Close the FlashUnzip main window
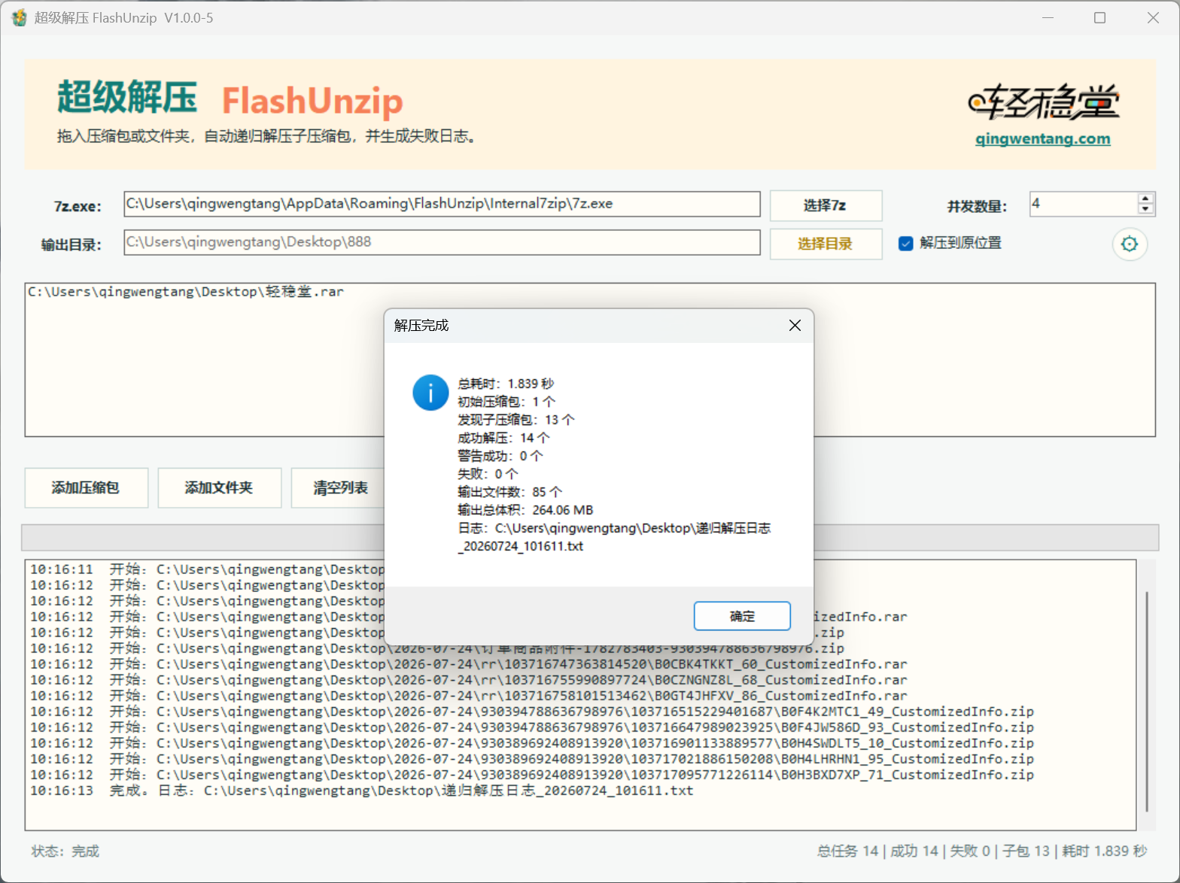1180x883 pixels. [x=1153, y=17]
